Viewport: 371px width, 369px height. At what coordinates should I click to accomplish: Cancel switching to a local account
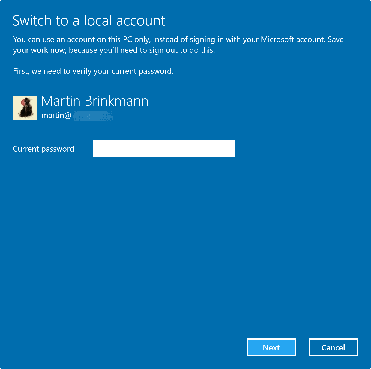click(x=333, y=347)
